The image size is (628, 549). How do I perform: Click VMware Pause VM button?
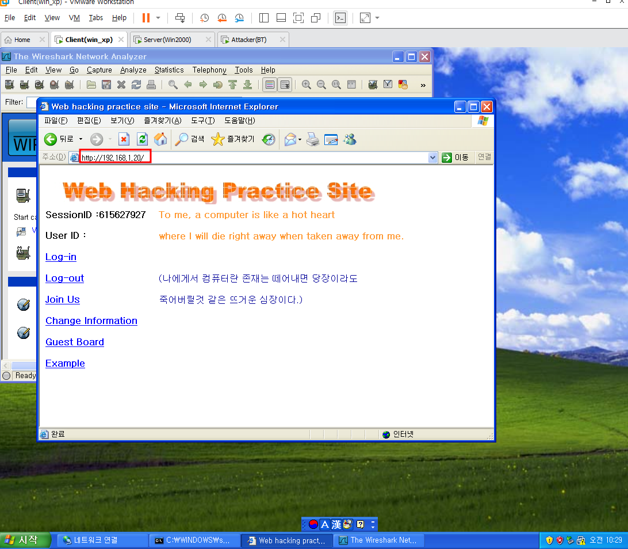(x=146, y=18)
